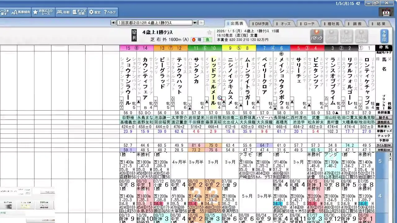Image resolution: width=397 pixels, height=223 pixels.
Task: Click the 対戦型DM row header button
Action: 384,150
